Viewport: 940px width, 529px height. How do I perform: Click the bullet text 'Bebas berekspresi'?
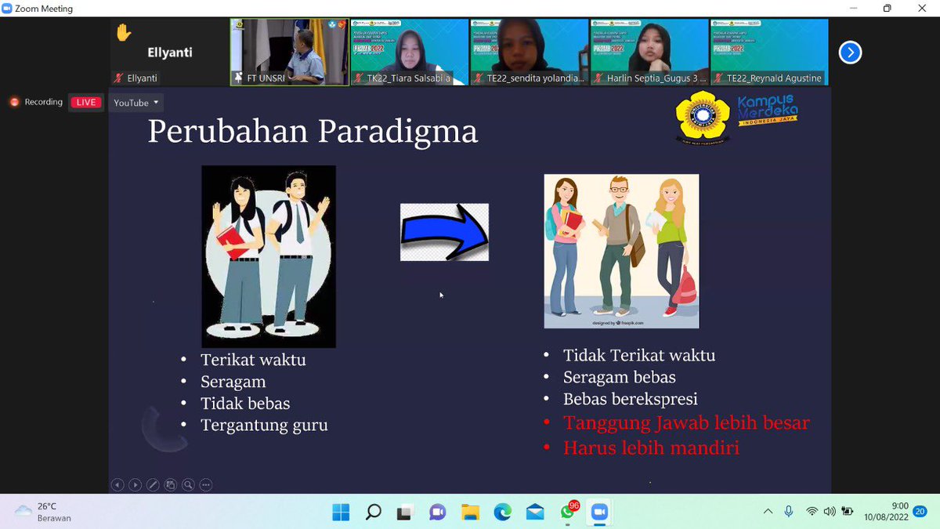coord(631,399)
